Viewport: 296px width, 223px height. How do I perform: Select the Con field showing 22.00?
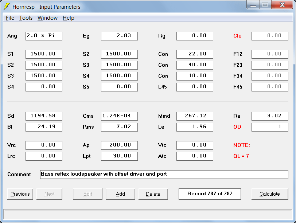click(195, 54)
